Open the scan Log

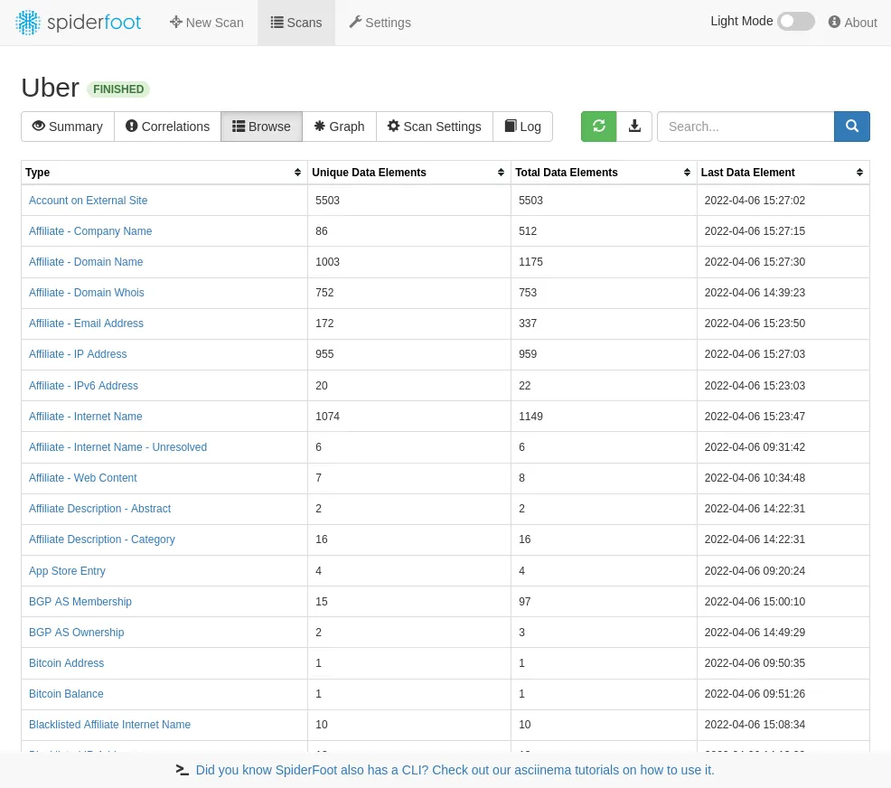coord(522,127)
